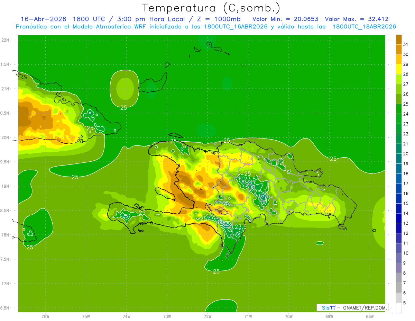Click the Temperatura (C,somb.) title

click(211, 8)
